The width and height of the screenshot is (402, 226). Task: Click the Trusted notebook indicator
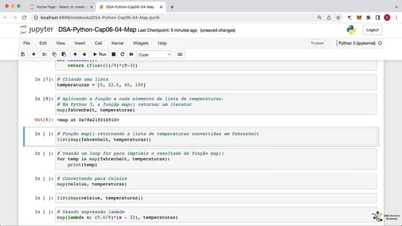[317, 43]
